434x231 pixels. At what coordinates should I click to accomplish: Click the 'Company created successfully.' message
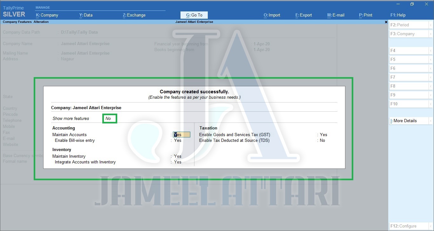[x=194, y=92]
